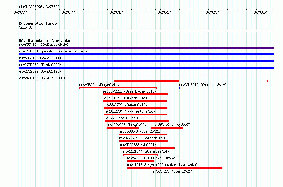
Task: Open nsv5898217 (Almarri2020) variant label
Action: coord(126,98)
